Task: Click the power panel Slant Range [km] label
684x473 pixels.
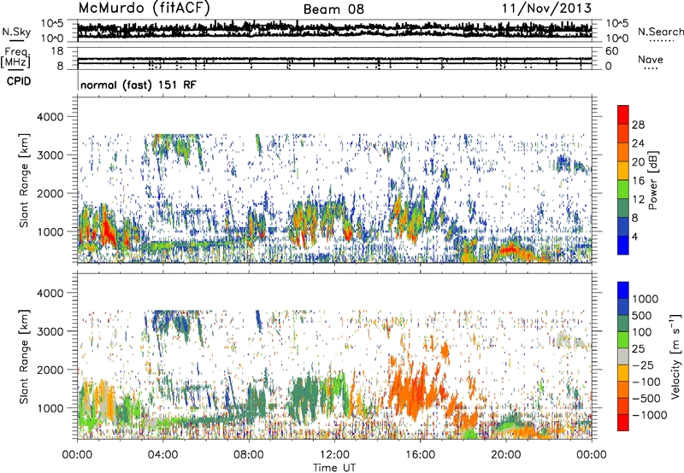Action: click(24, 180)
